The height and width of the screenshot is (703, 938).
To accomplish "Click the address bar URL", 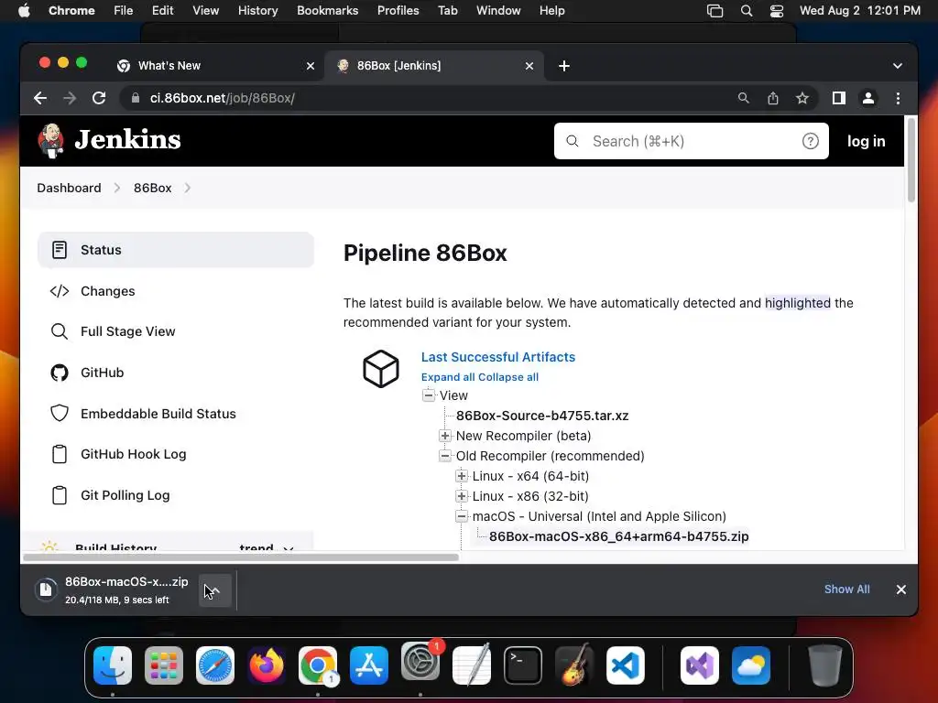I will click(223, 98).
